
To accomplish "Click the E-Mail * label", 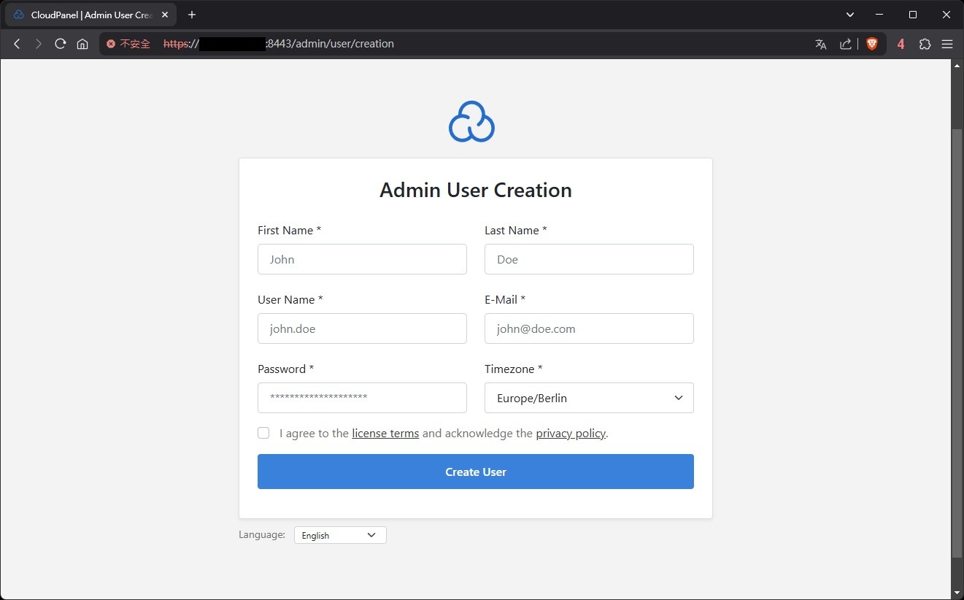I will 505,299.
